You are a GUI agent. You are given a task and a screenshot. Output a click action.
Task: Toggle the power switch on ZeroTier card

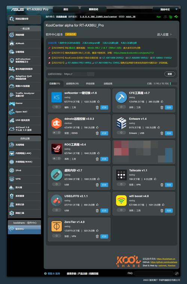[56, 236]
